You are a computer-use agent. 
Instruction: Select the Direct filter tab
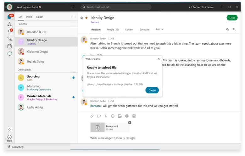pos(29,17)
